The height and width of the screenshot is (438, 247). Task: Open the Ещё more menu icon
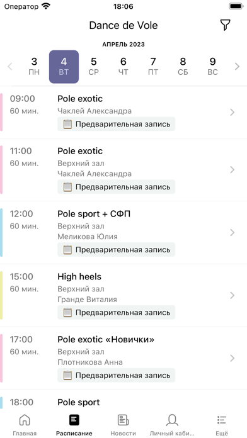click(222, 420)
